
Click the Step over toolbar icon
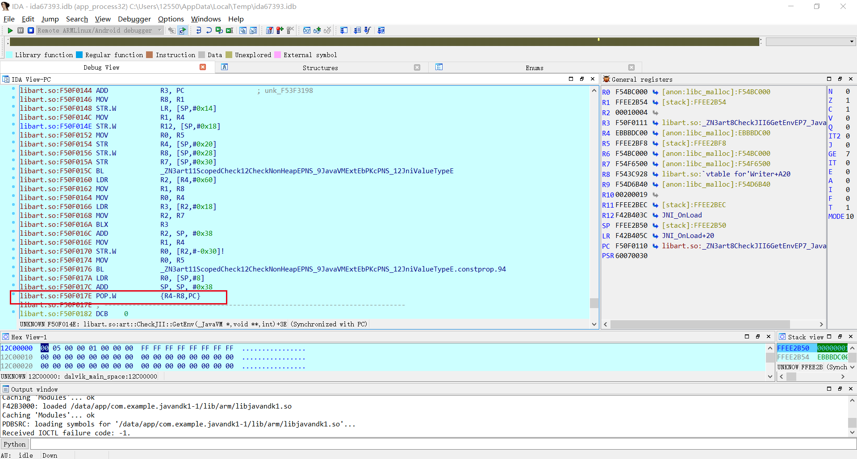(209, 30)
